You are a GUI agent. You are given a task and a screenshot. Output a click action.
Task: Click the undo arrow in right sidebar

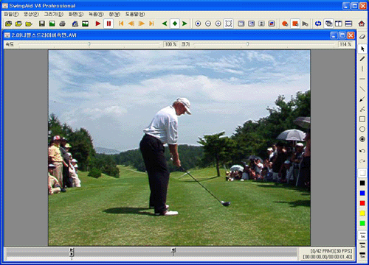362,151
